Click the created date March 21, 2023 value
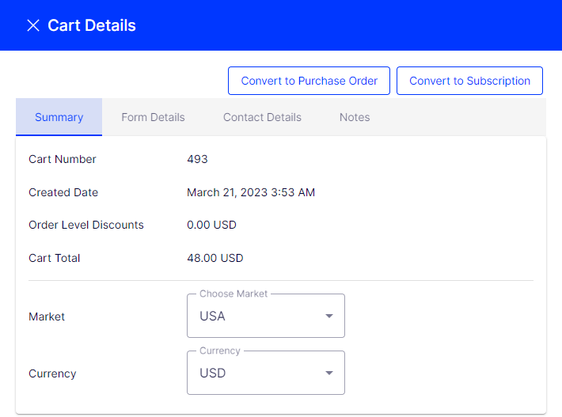This screenshot has width=562, height=417. click(251, 192)
